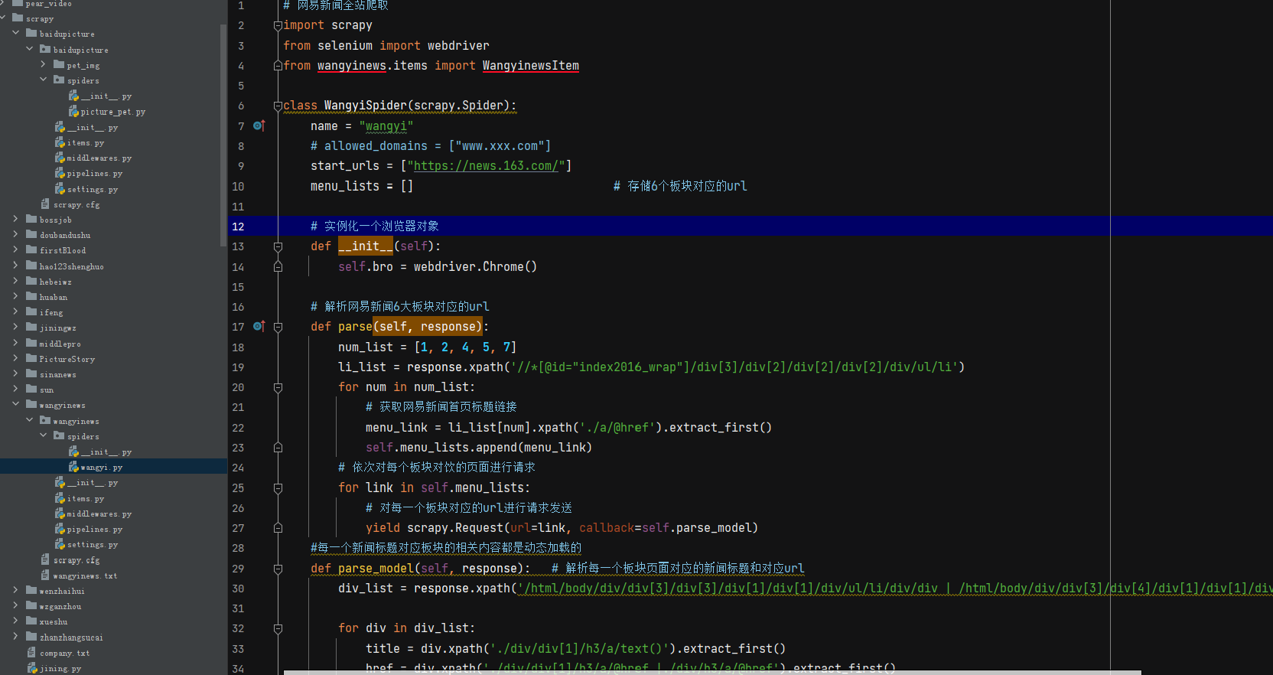Image resolution: width=1273 pixels, height=675 pixels.
Task: Click the Python file icon of wangyi.py
Action: tap(73, 467)
